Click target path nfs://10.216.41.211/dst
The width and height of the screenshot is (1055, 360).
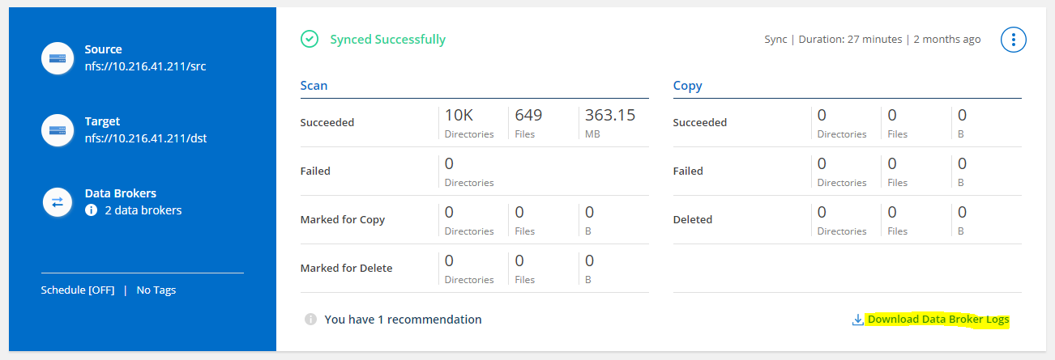tap(146, 138)
